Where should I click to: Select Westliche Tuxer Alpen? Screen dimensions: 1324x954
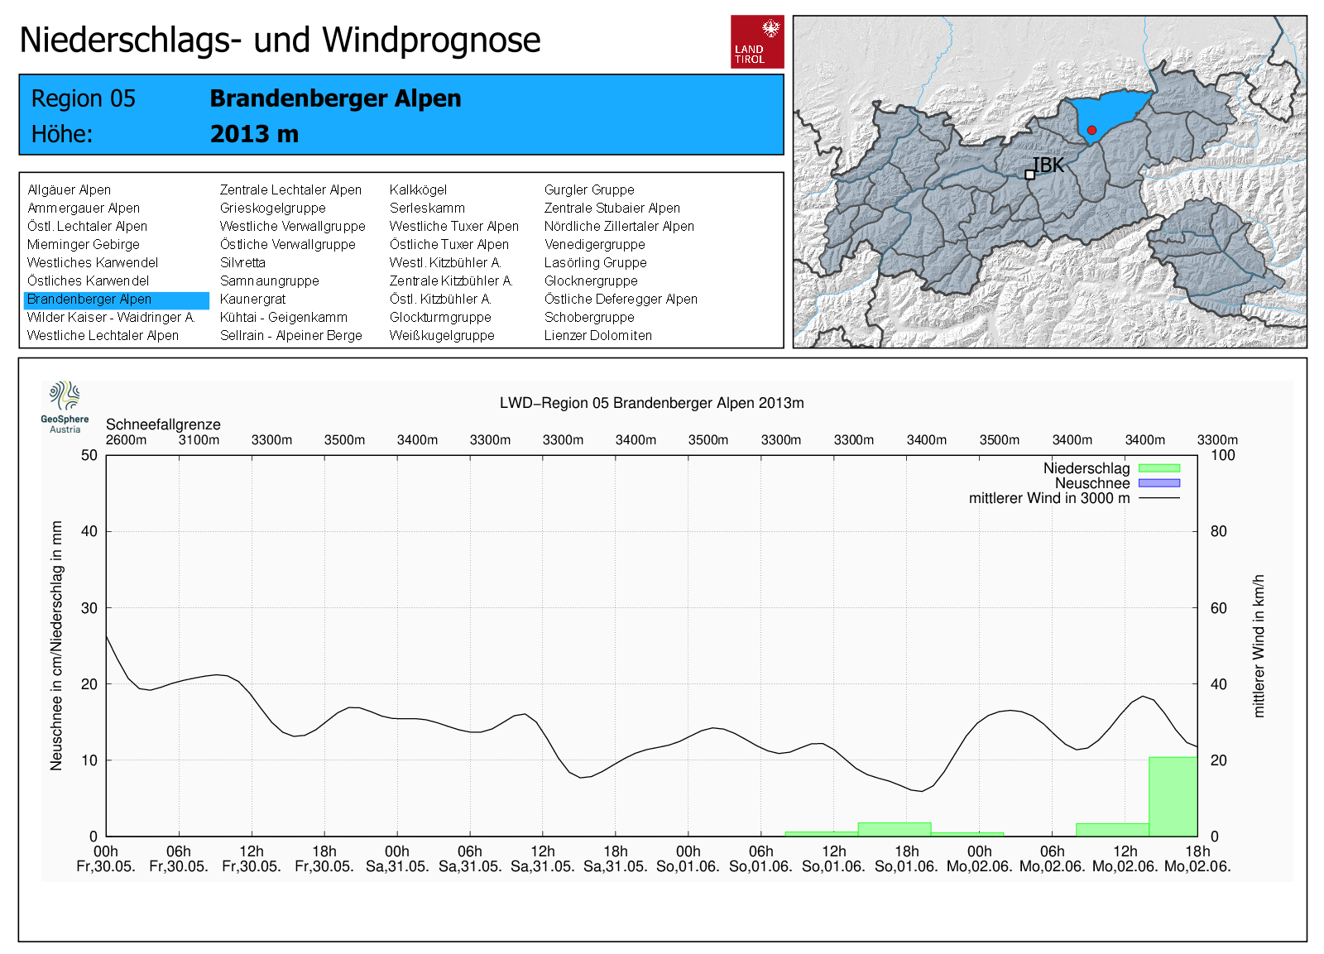point(453,227)
